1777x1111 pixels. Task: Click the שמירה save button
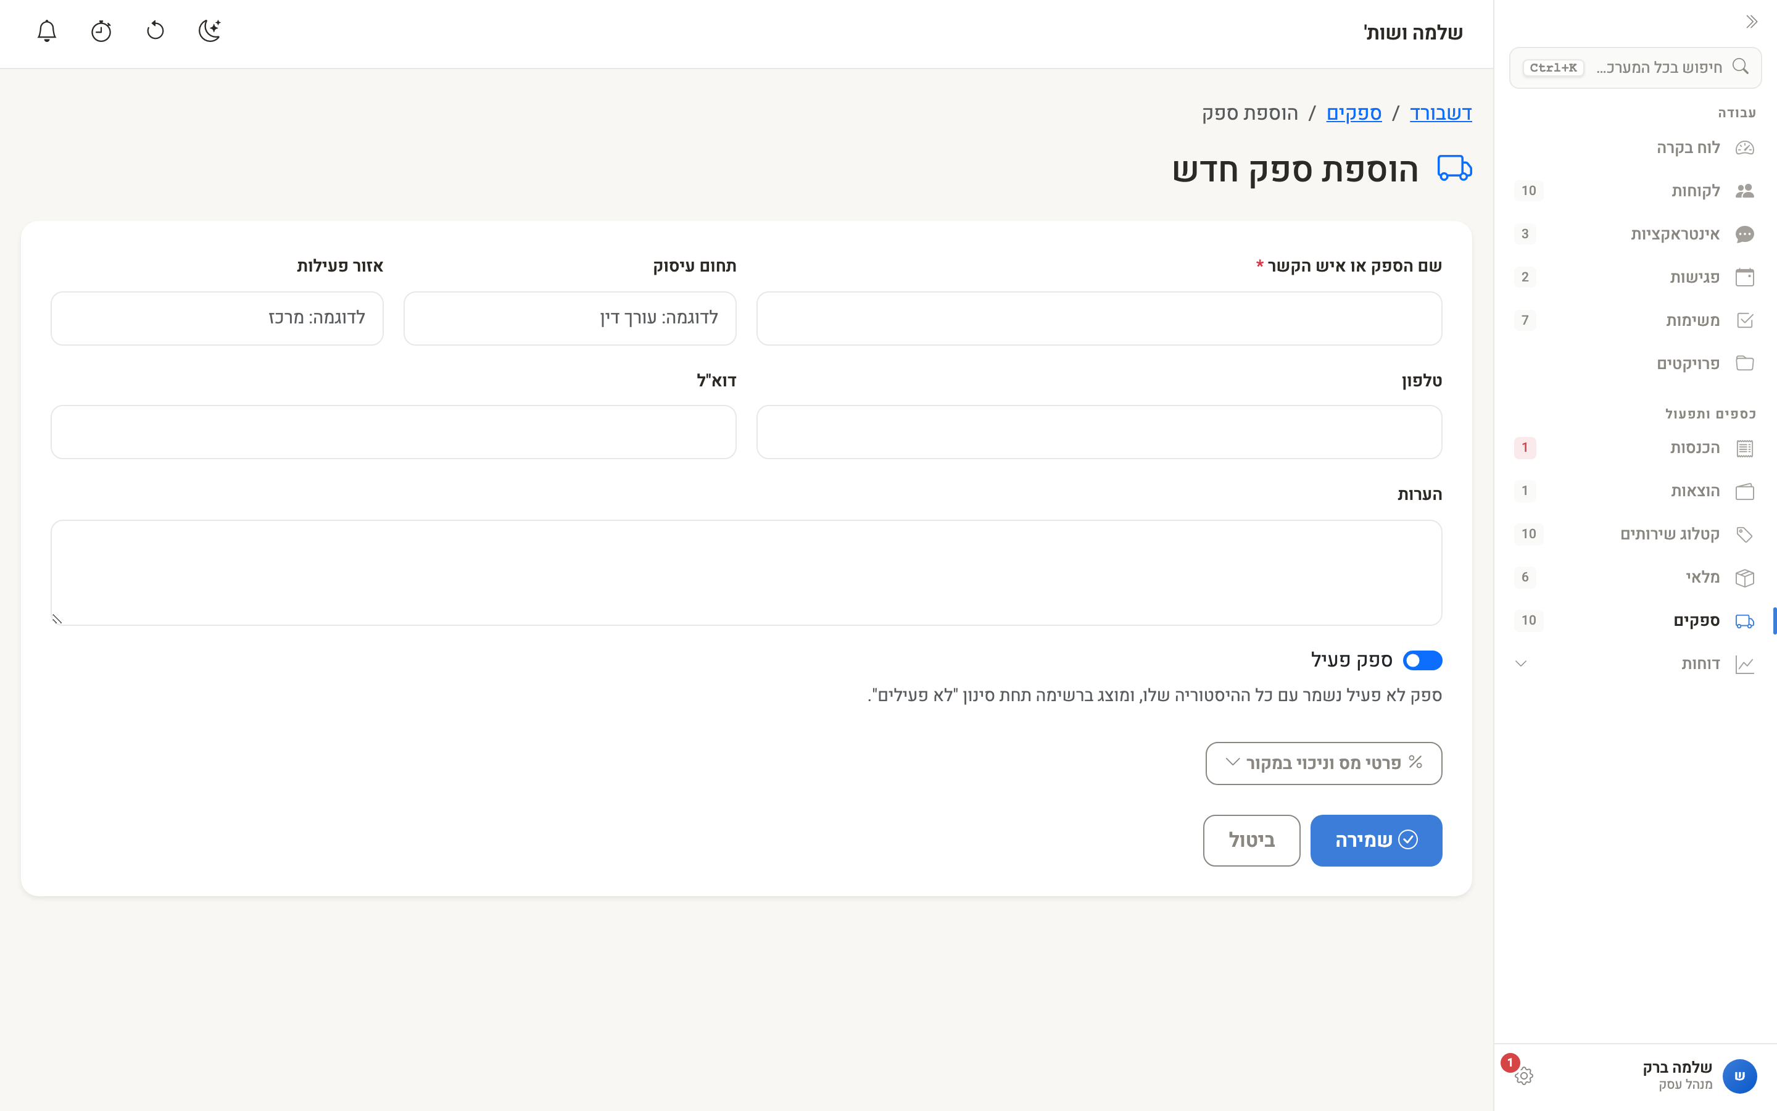pyautogui.click(x=1376, y=840)
